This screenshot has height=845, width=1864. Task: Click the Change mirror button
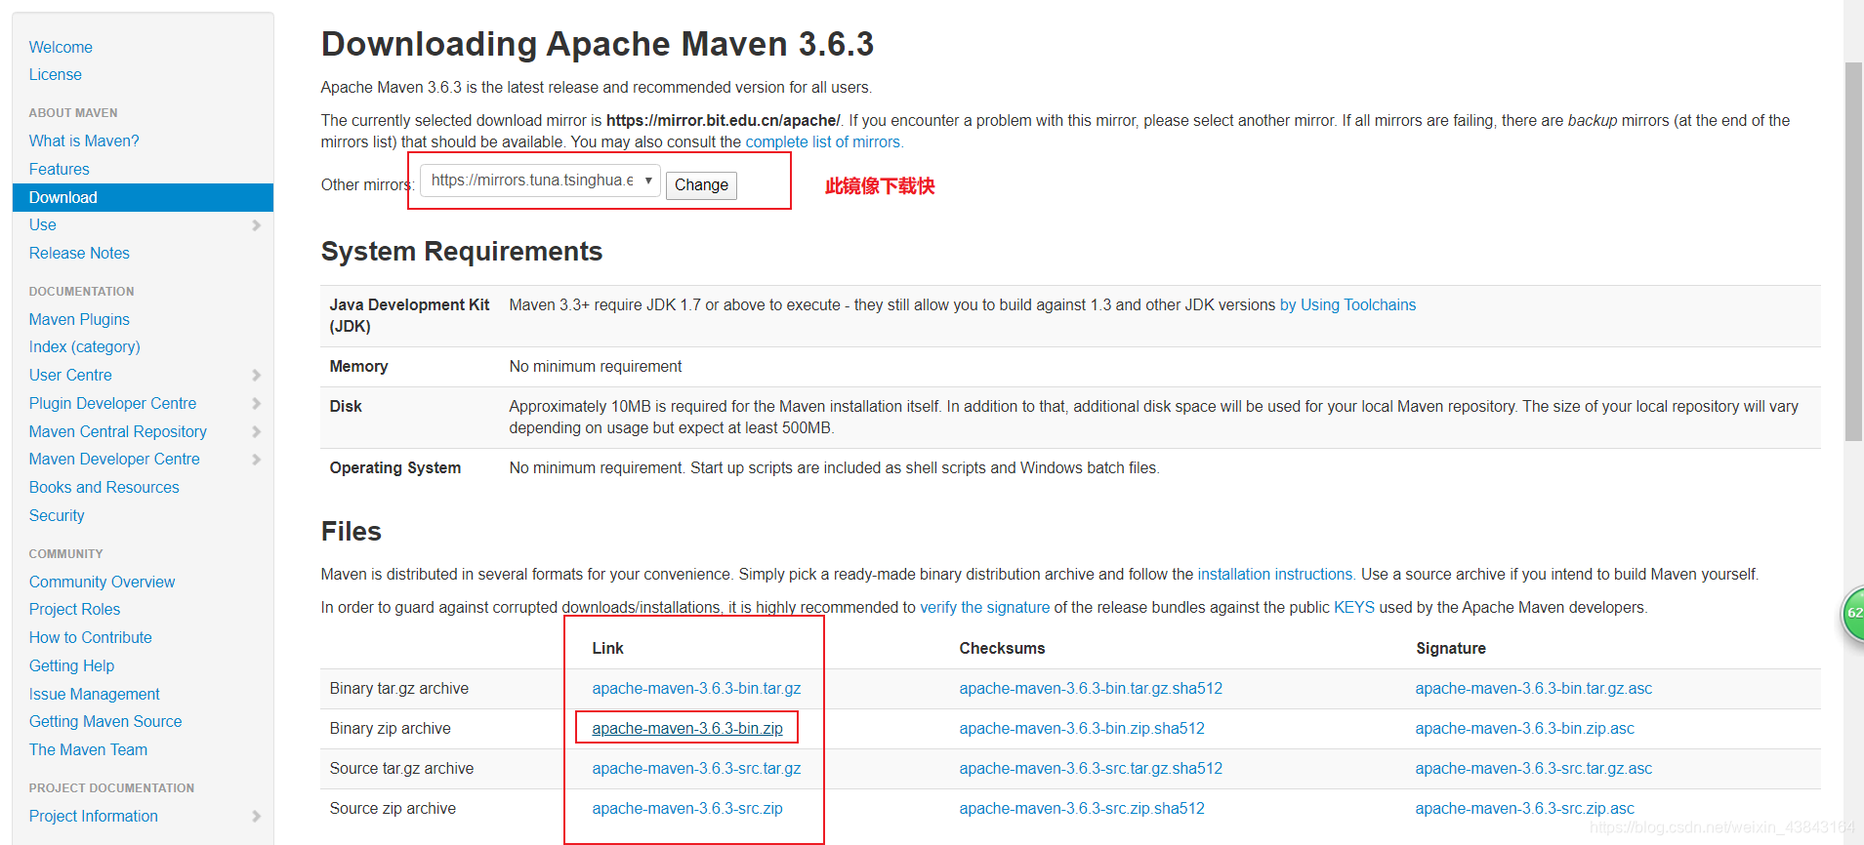pos(701,184)
